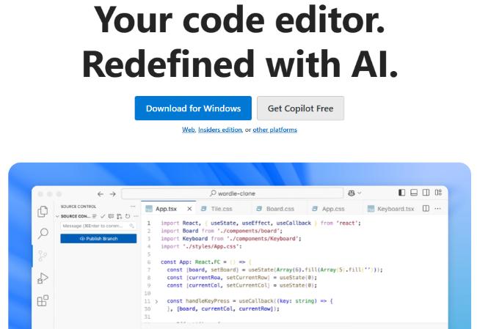477x329 pixels.
Task: Toggle the primary side bar
Action: 402,193
